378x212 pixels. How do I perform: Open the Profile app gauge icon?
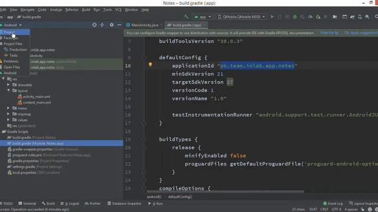(x=310, y=17)
